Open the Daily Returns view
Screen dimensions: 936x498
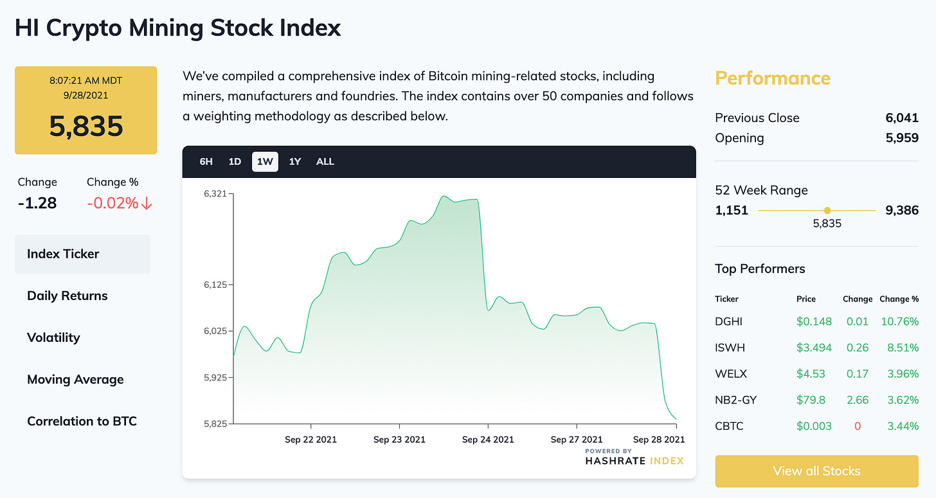click(x=67, y=296)
